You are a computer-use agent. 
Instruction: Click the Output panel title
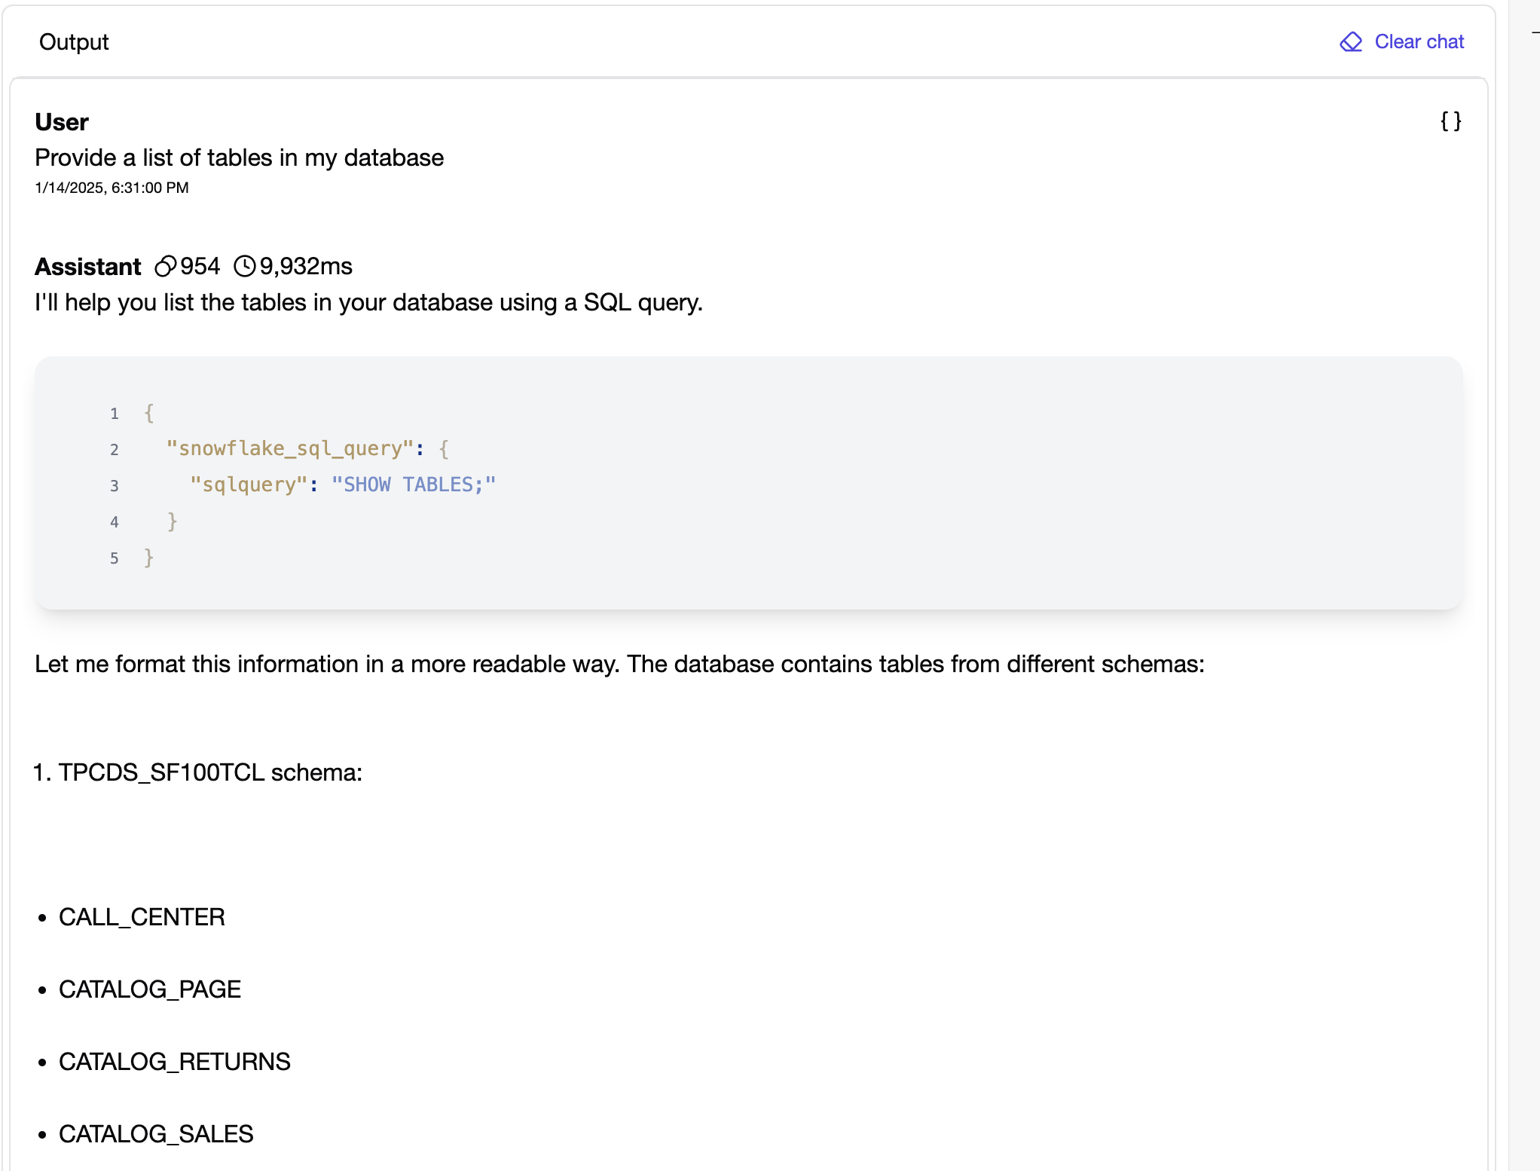[x=74, y=41]
